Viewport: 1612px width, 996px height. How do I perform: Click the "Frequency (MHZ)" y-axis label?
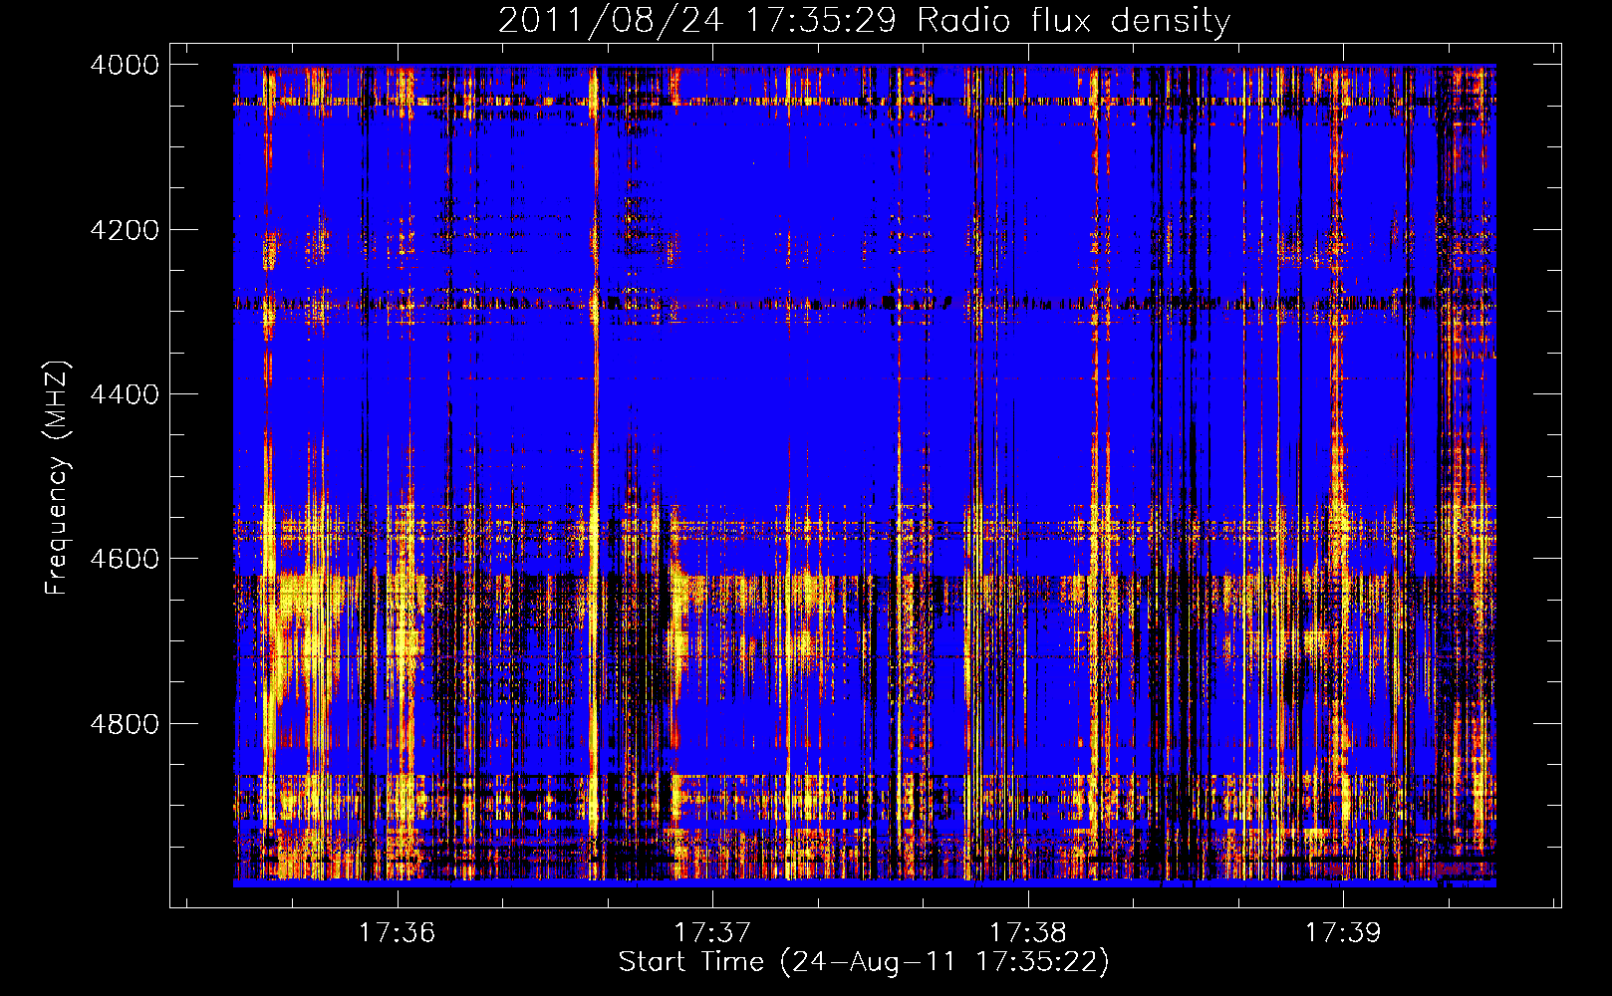(57, 478)
